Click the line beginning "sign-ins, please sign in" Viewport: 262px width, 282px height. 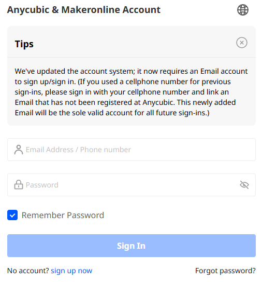pyautogui.click(x=122, y=92)
